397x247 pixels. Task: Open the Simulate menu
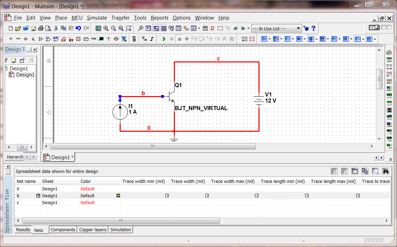coord(97,18)
